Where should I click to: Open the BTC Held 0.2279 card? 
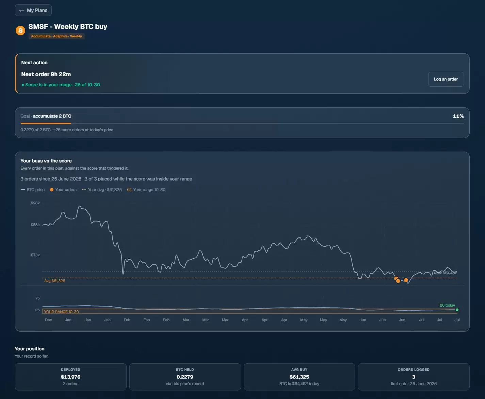click(x=185, y=377)
